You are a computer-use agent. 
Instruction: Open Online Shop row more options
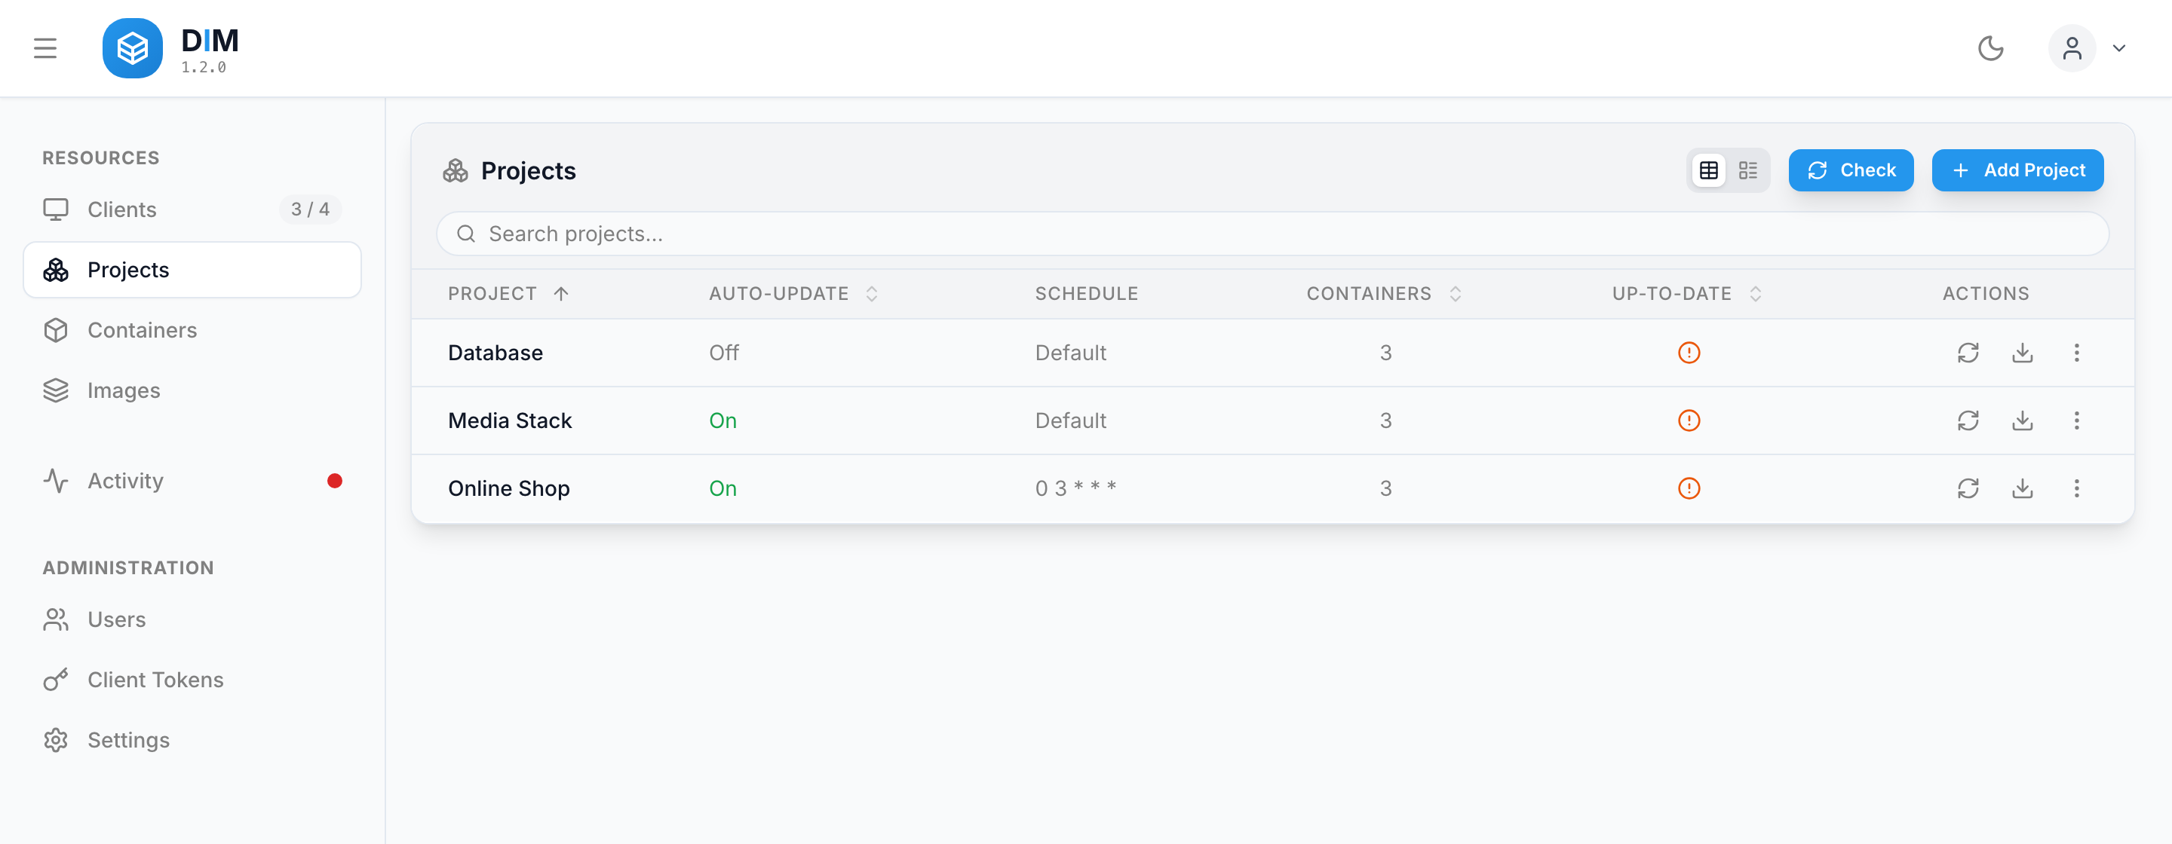pyautogui.click(x=2076, y=488)
